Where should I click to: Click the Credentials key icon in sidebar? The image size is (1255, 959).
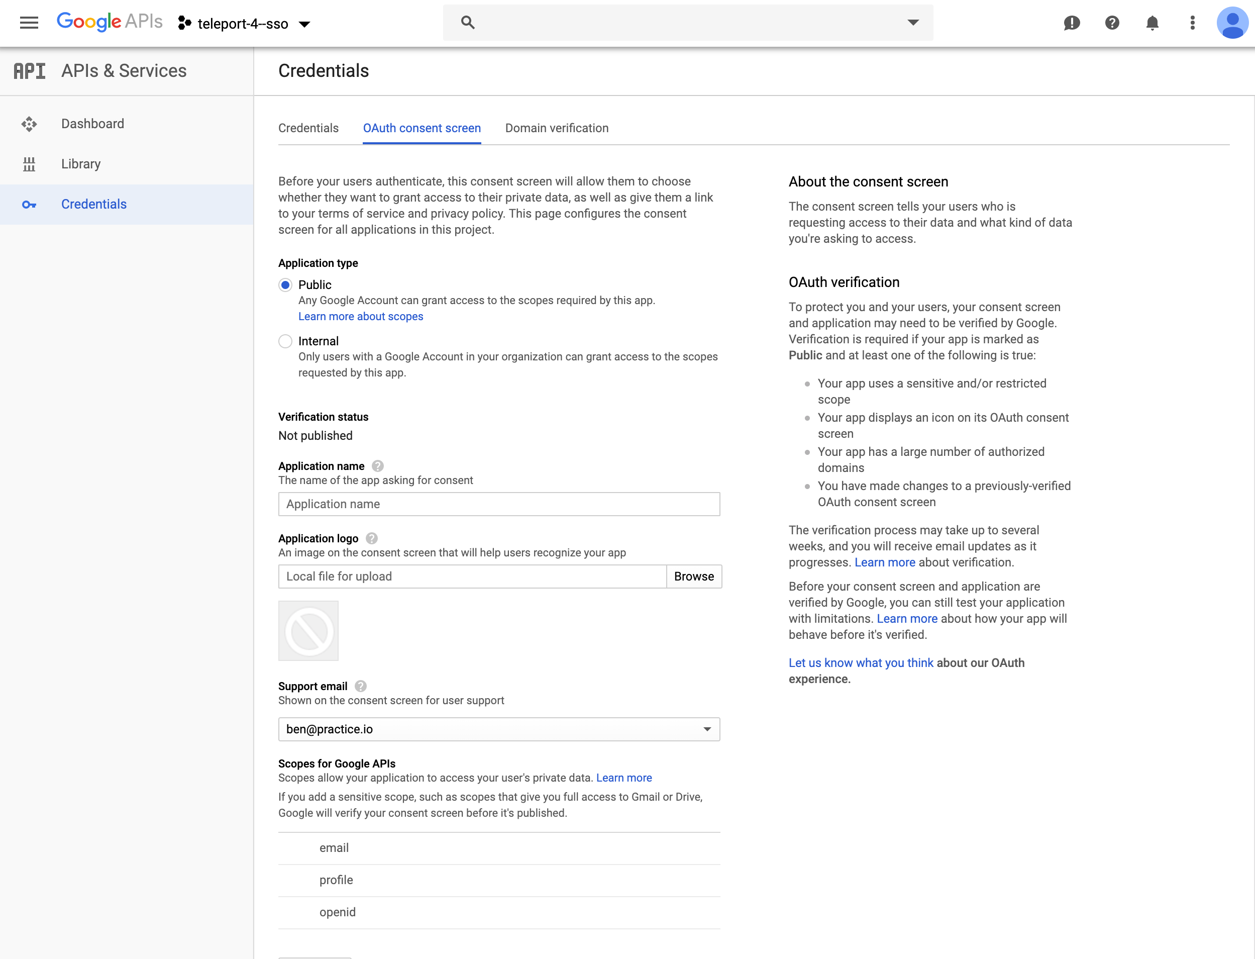(28, 205)
